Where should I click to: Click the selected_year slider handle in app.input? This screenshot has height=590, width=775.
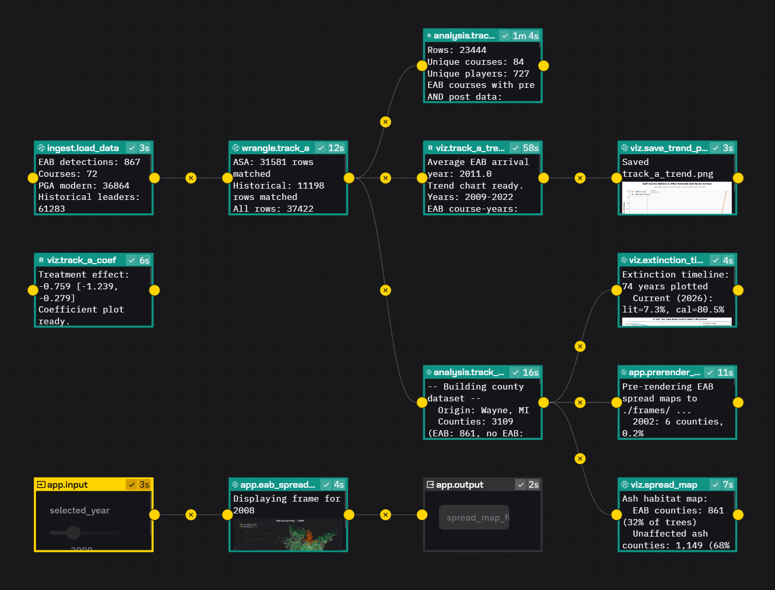[x=73, y=532]
